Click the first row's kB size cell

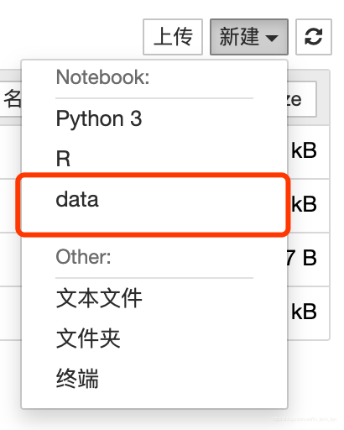[x=304, y=150]
